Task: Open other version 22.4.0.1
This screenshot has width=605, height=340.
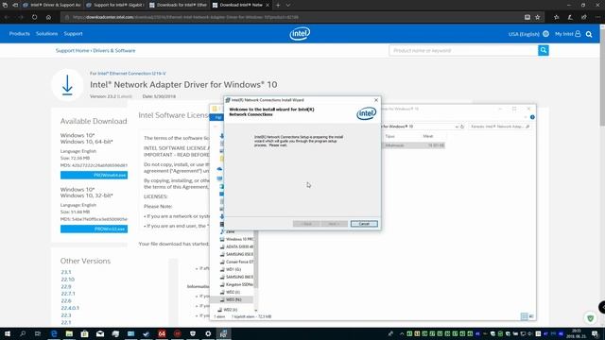Action: (70, 308)
